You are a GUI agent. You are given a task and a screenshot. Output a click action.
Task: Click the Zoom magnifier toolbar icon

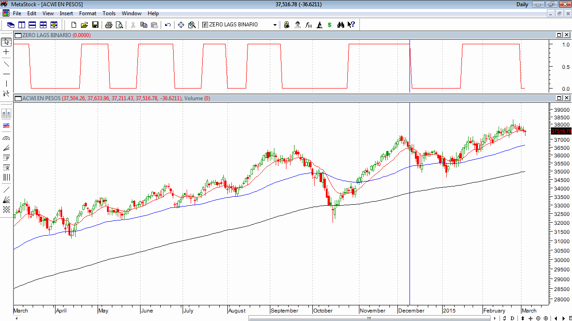pyautogui.click(x=192, y=25)
